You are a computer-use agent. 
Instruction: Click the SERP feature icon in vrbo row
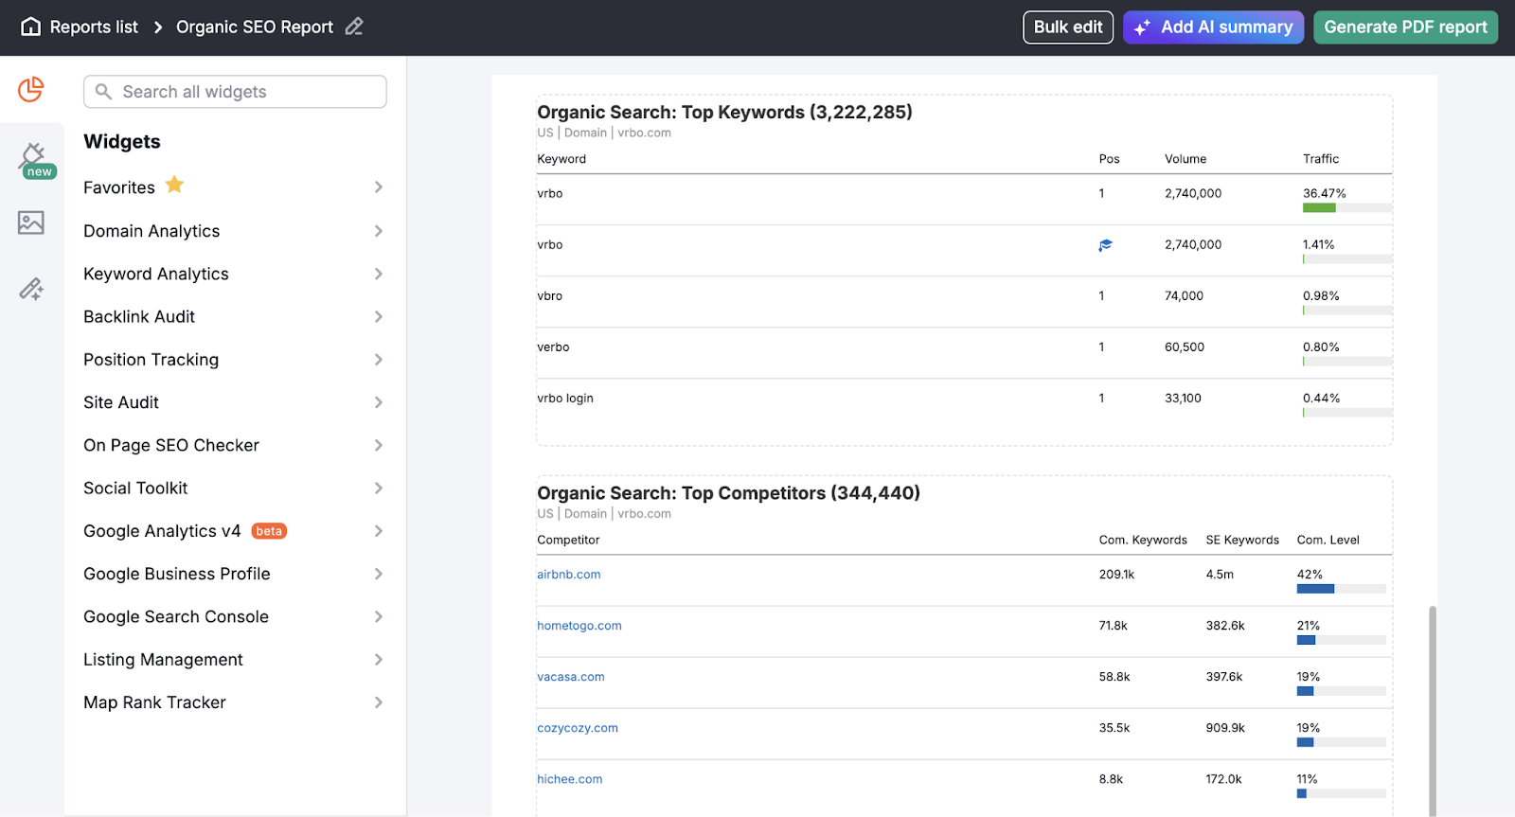pos(1105,245)
